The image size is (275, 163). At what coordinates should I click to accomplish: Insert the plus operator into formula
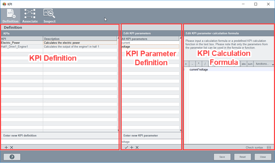[x=186, y=64]
